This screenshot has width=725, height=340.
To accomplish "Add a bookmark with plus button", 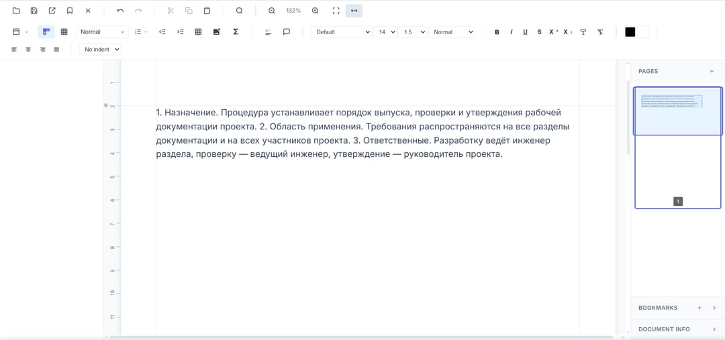I will click(699, 308).
